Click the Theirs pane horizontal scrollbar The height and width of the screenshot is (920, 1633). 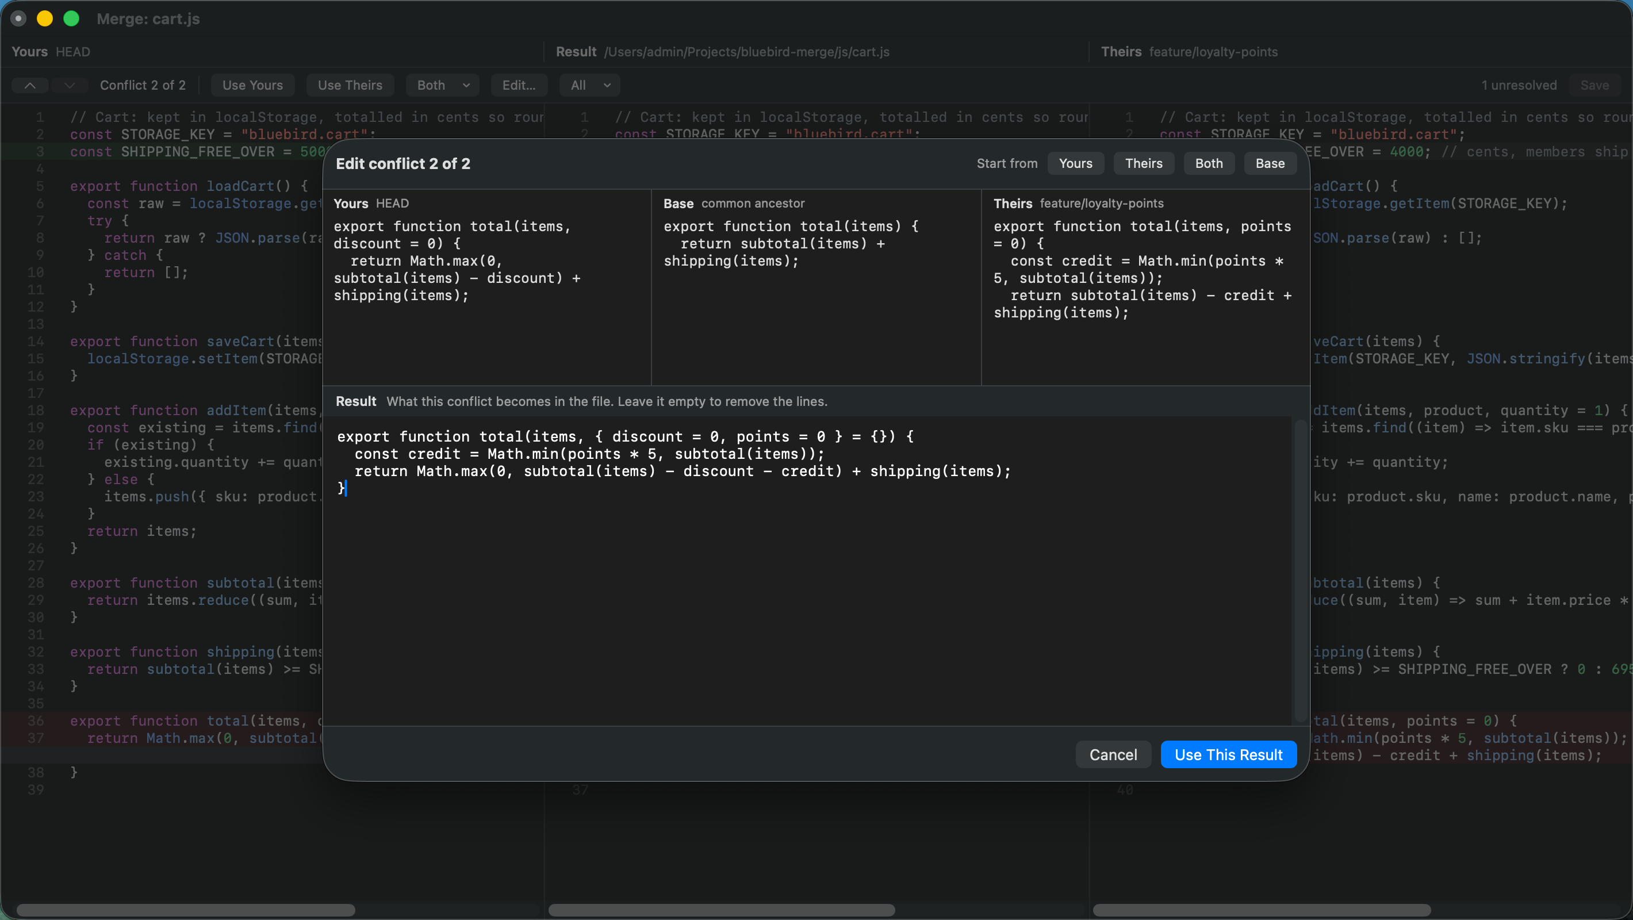coord(1262,910)
